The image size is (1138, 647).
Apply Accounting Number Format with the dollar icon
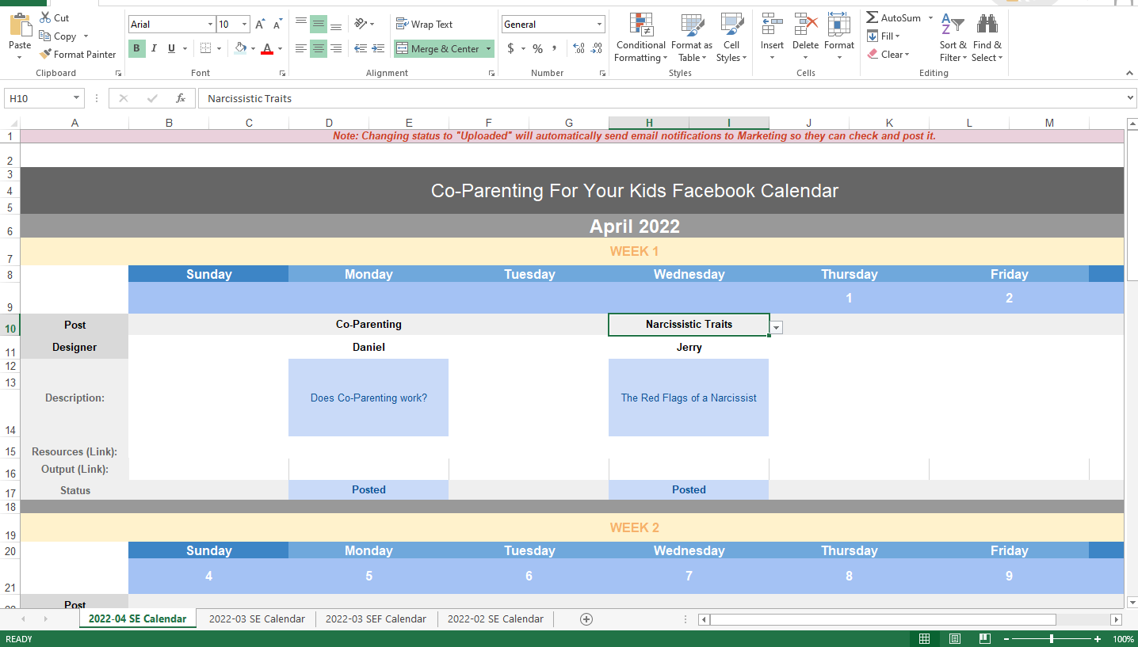pos(510,48)
